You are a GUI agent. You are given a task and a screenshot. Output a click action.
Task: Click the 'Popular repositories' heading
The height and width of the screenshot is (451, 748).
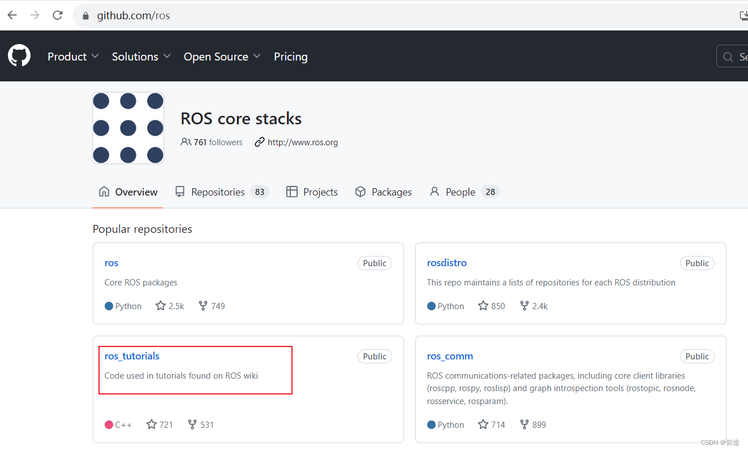[x=143, y=229]
